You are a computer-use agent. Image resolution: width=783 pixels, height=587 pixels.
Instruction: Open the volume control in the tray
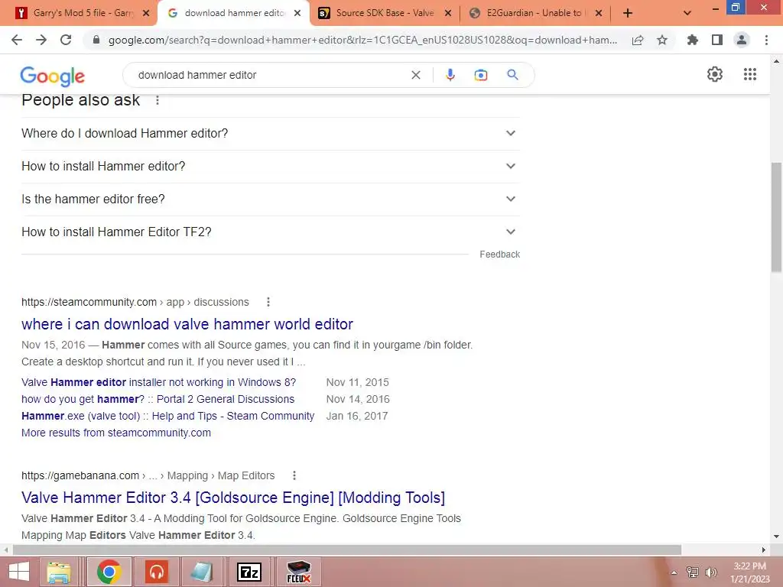pyautogui.click(x=710, y=572)
